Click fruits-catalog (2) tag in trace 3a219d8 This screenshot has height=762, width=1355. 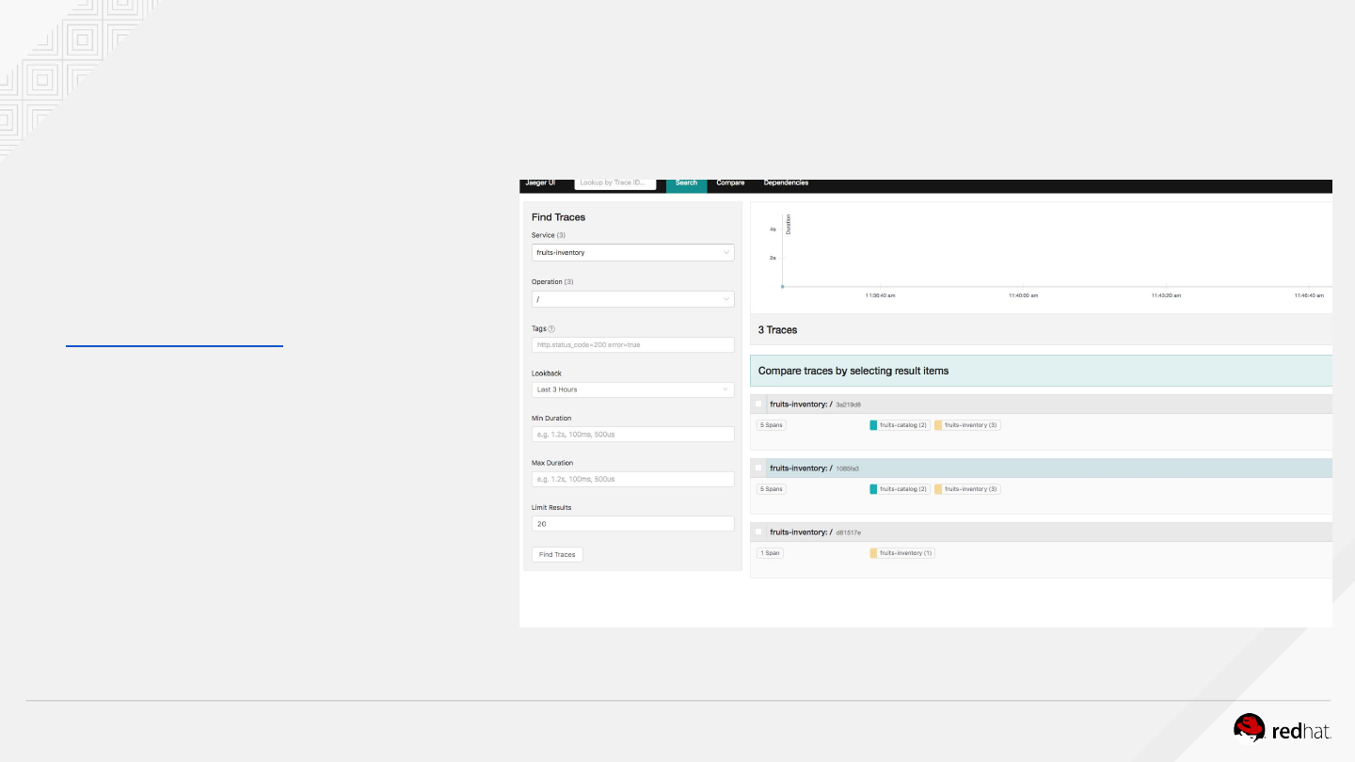[900, 425]
